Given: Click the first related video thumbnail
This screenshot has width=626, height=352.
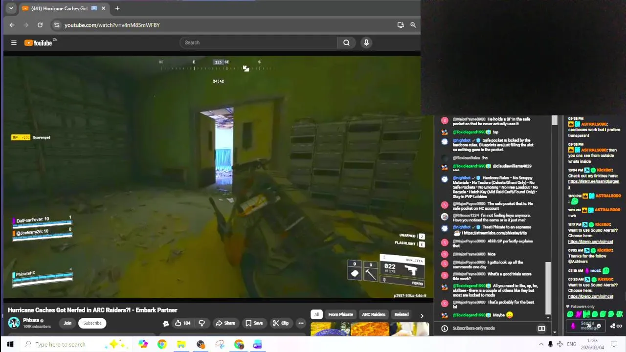Looking at the screenshot, I should pos(330,329).
